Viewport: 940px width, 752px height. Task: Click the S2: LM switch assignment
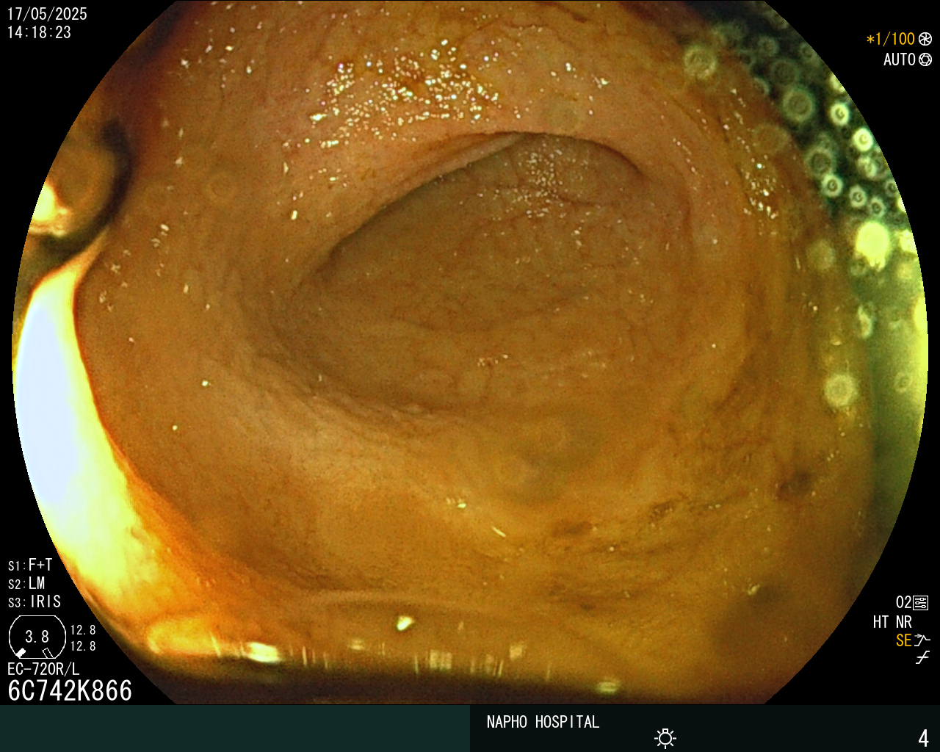(26, 584)
